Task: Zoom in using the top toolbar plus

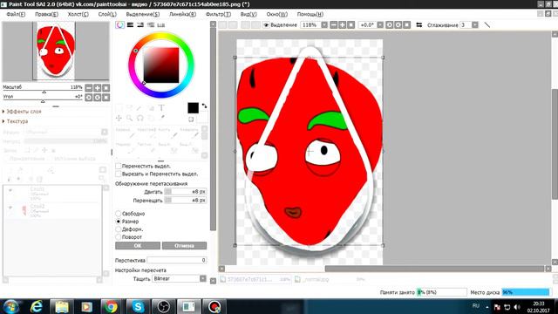Action: click(x=342, y=25)
